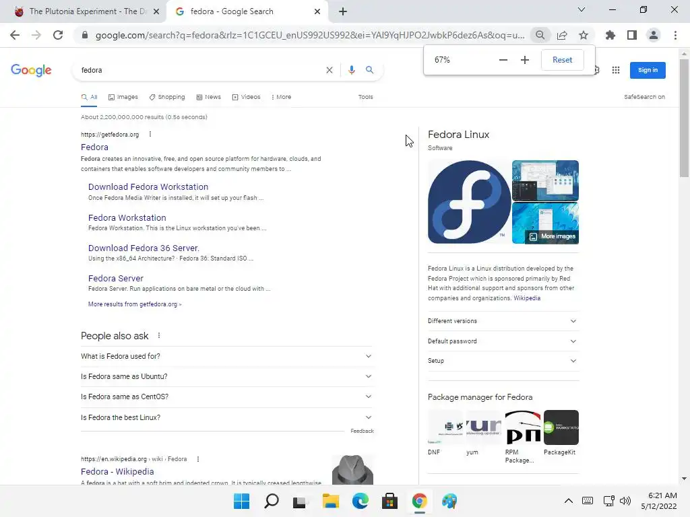Open the Chrome side panel icon

point(632,35)
